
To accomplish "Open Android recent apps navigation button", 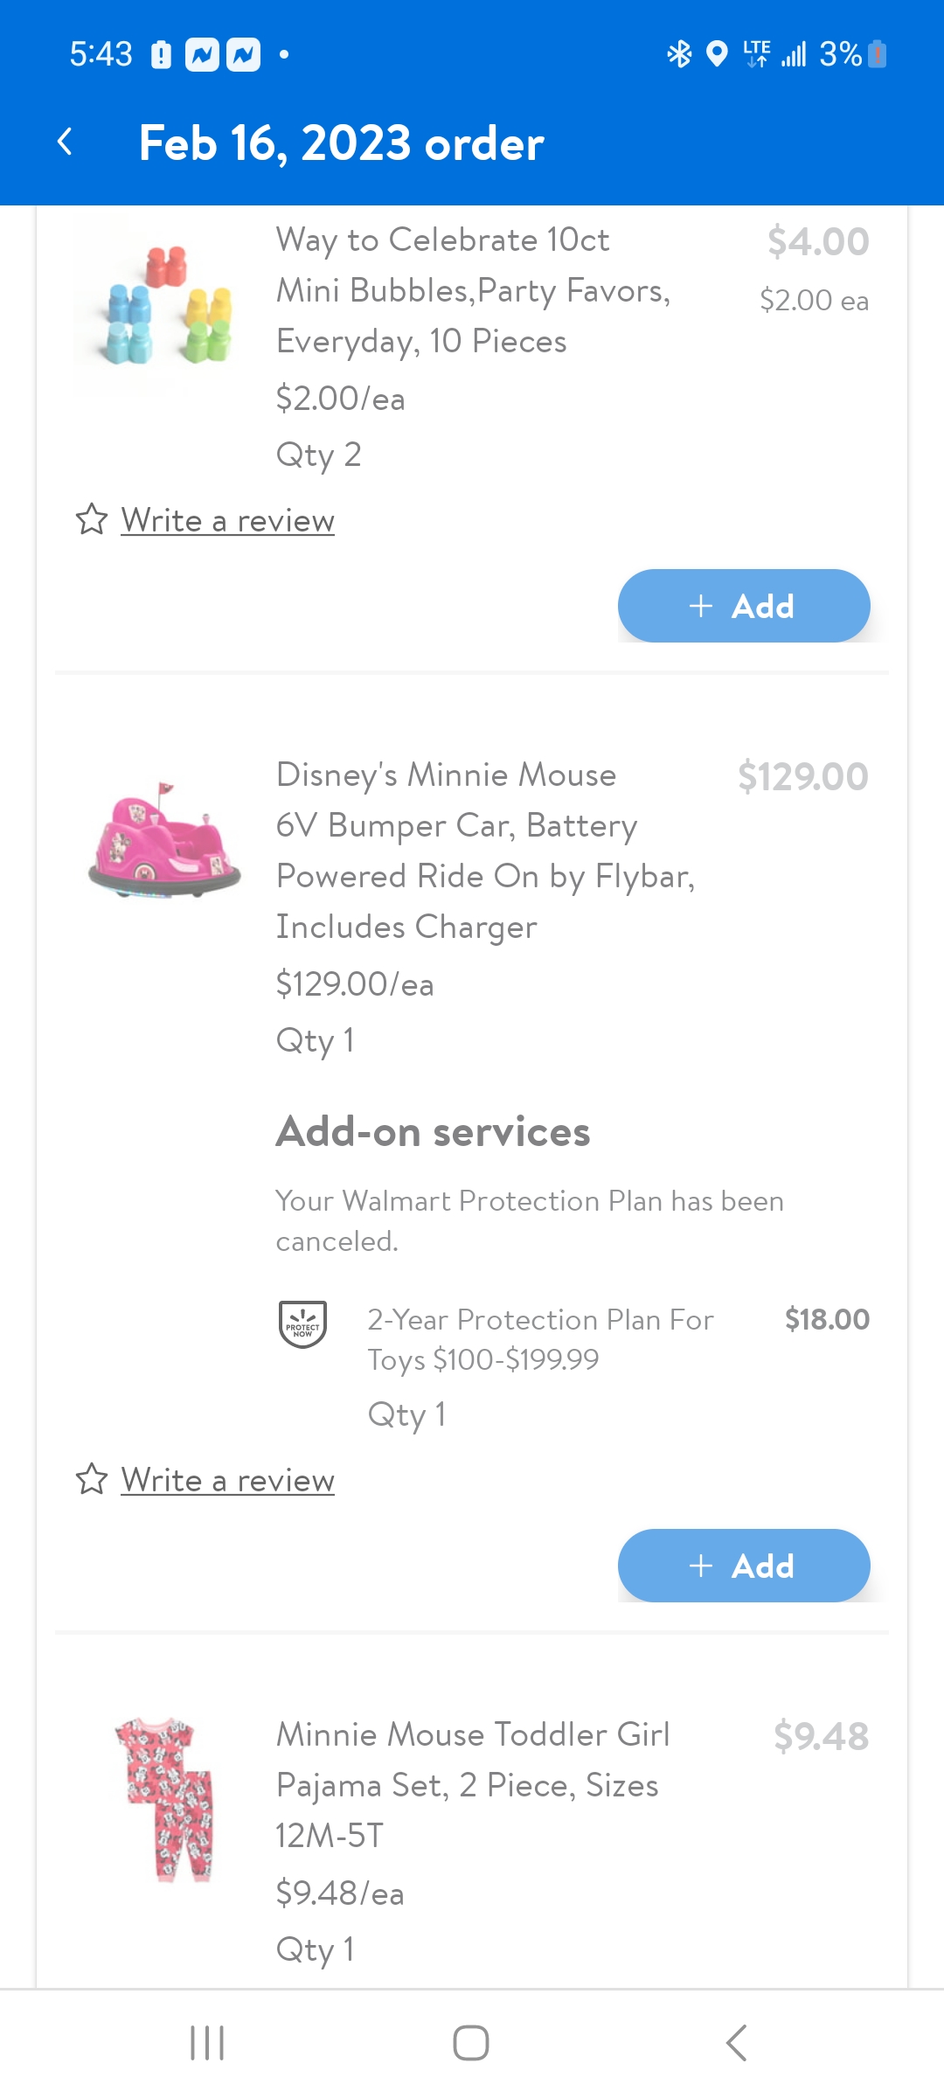I will [x=207, y=2042].
